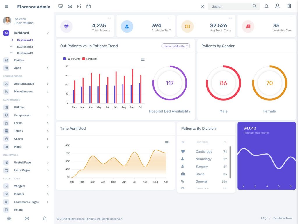
Task: Click the hamburger menu icon next to Florence Admin
Action: tap(6, 6)
